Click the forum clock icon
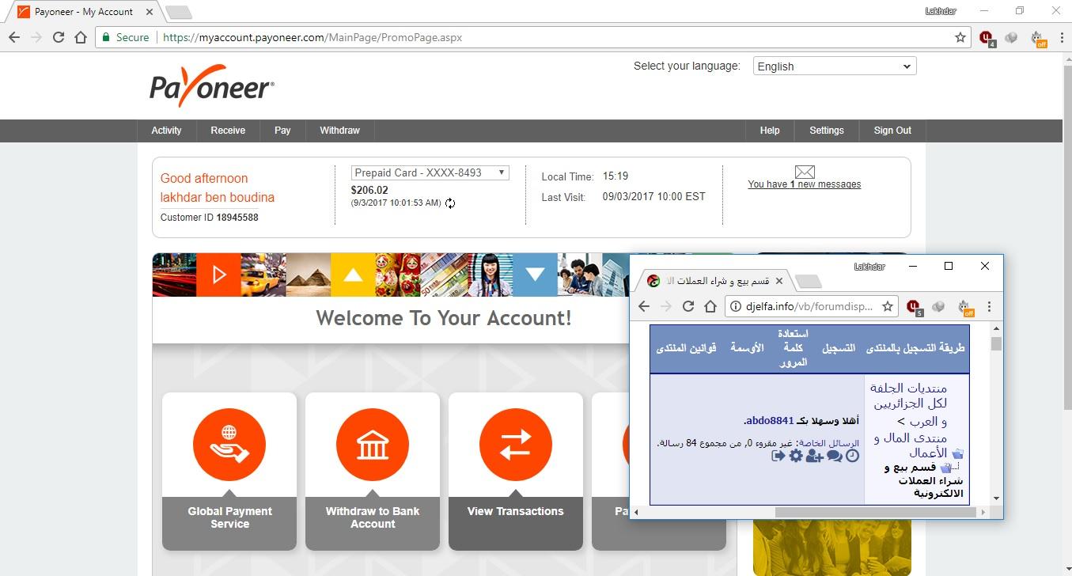This screenshot has height=576, width=1072. 852,456
